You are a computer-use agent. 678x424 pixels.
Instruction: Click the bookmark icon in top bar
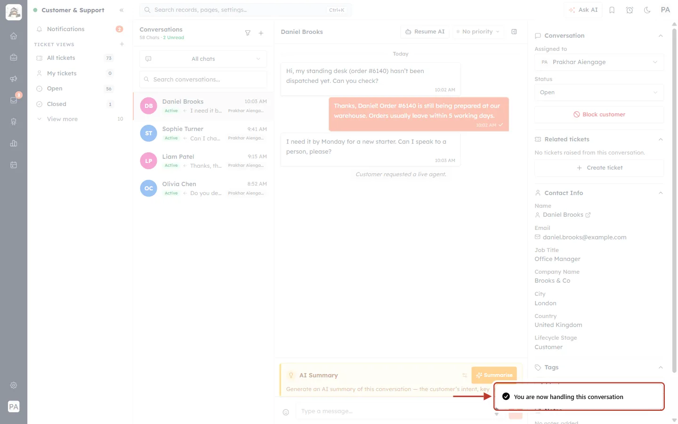coord(612,10)
